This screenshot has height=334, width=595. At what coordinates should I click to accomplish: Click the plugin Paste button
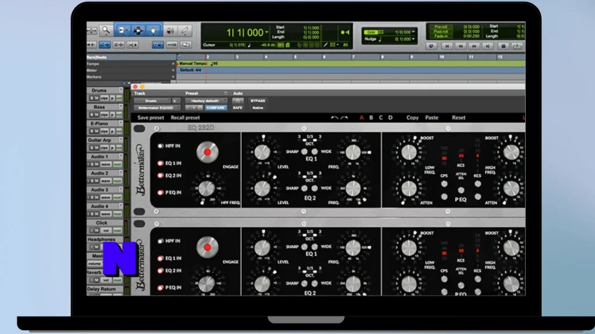[432, 118]
